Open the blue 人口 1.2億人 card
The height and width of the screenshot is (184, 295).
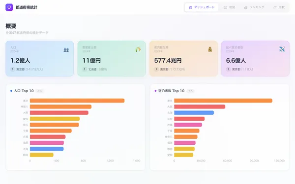(39, 58)
